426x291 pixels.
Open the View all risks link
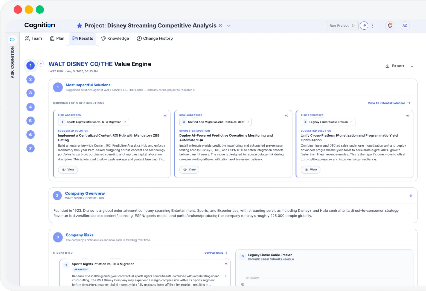[216, 253]
